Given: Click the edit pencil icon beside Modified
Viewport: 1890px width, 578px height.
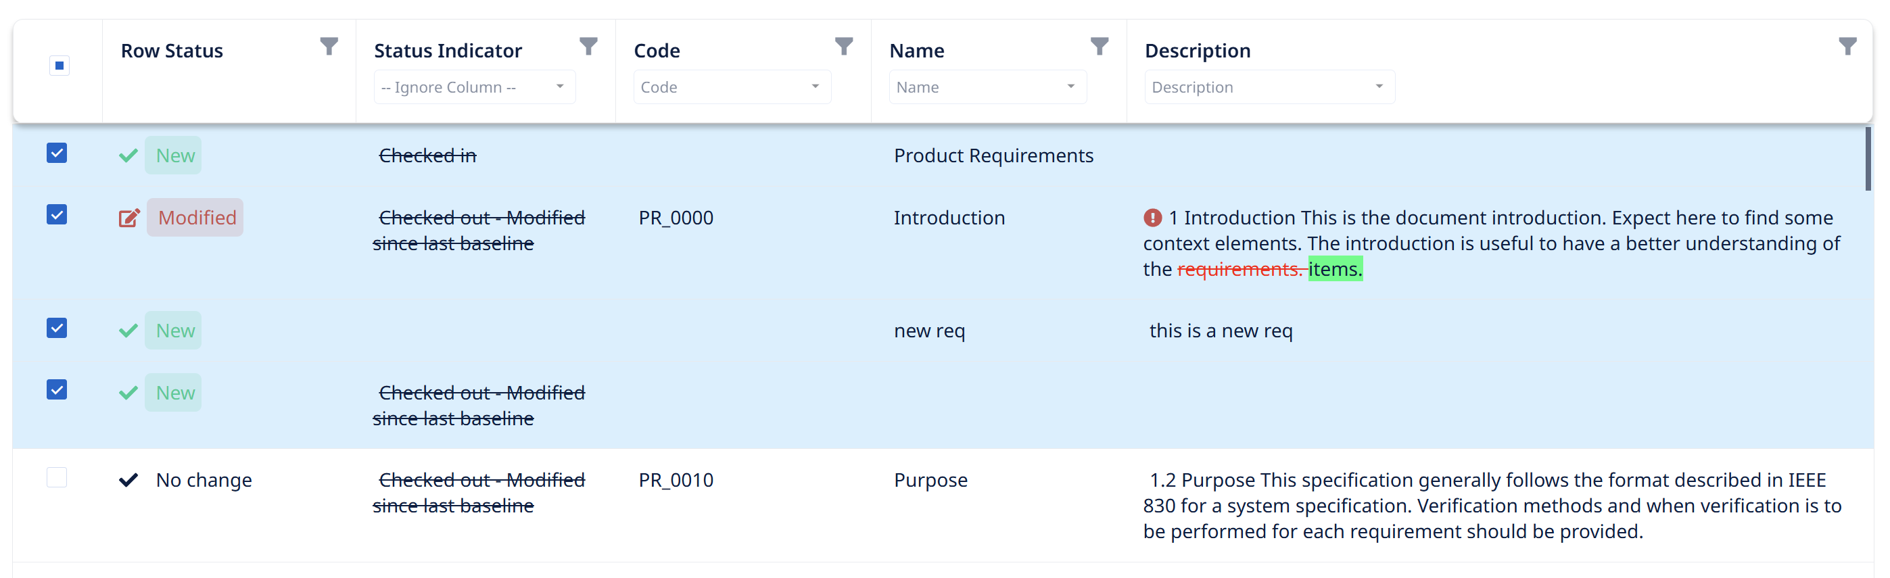Looking at the screenshot, I should [129, 218].
